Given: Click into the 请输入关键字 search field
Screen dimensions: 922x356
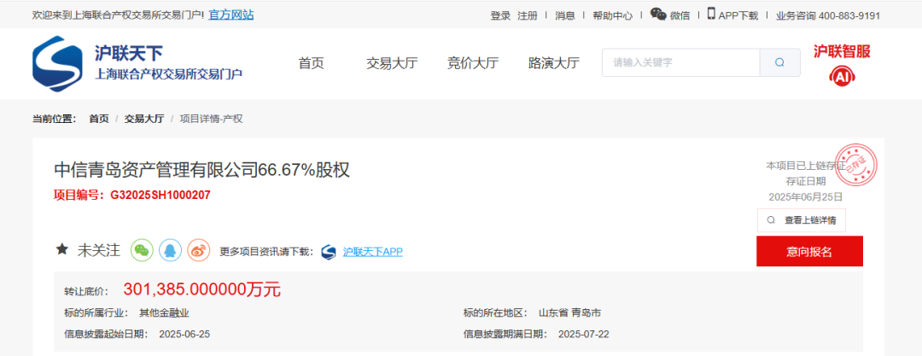Looking at the screenshot, I should click(681, 62).
